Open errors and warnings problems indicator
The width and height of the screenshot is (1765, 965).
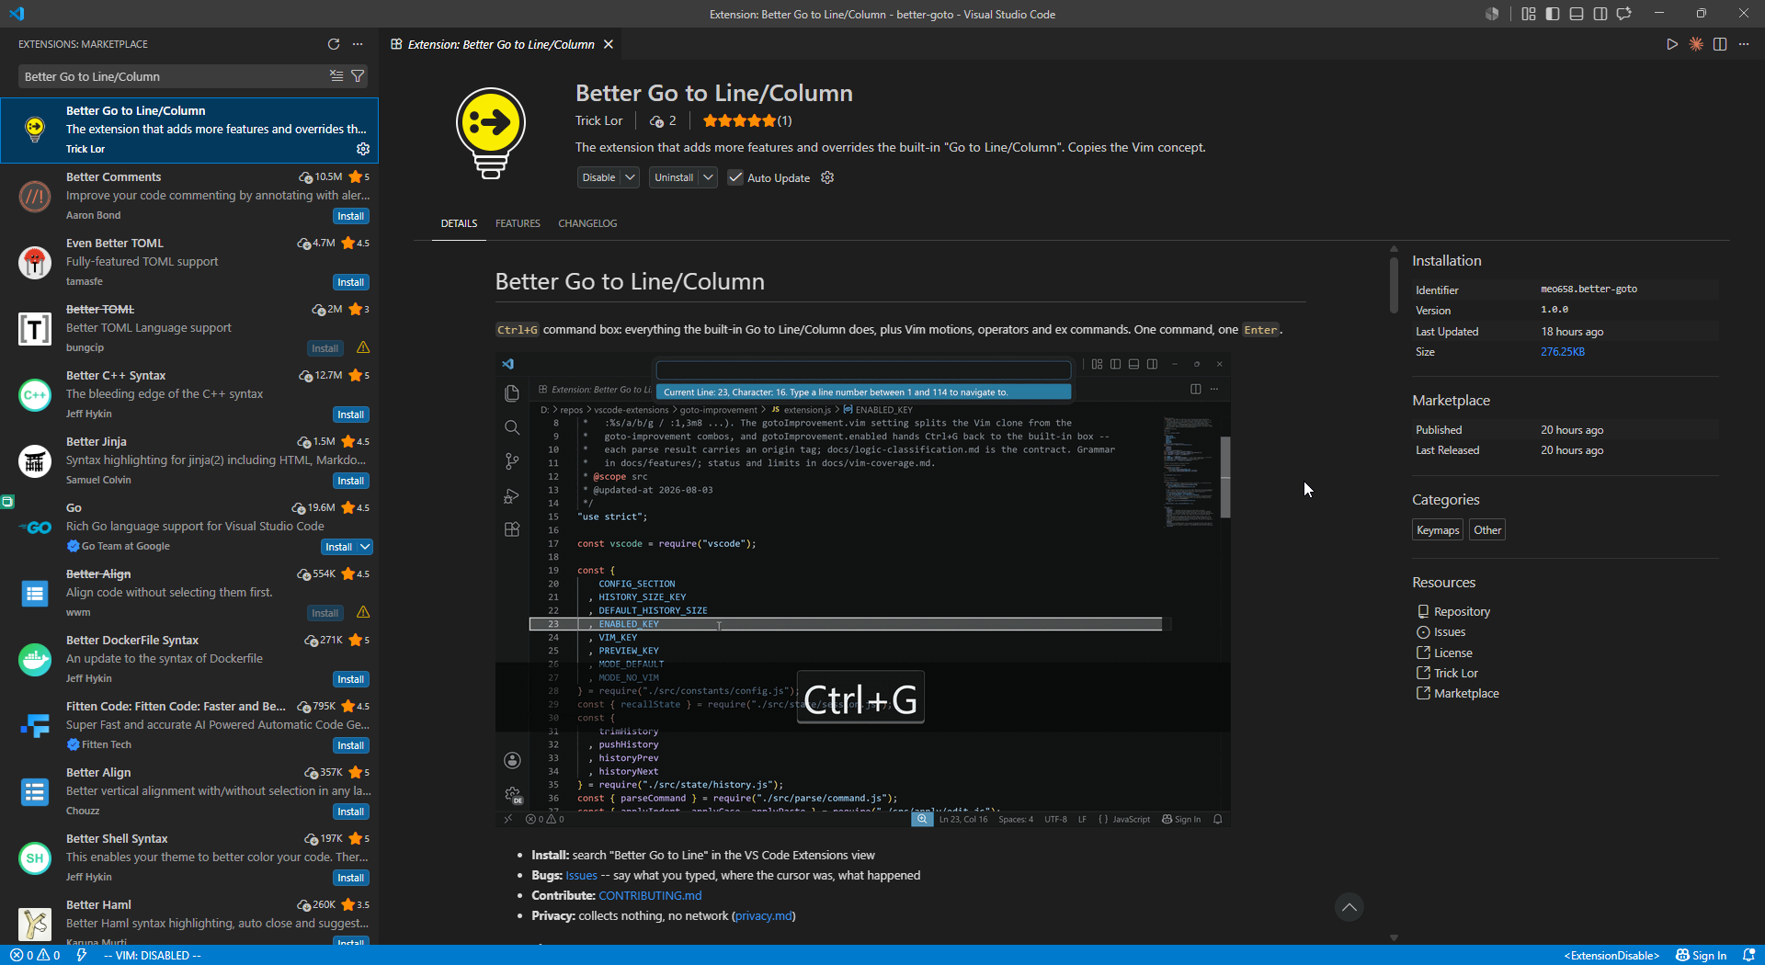35,955
